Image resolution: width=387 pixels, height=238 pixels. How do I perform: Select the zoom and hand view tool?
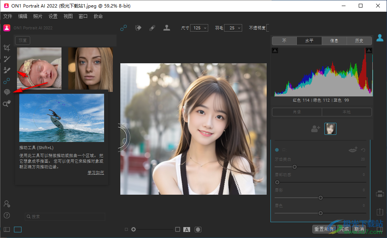[7, 104]
